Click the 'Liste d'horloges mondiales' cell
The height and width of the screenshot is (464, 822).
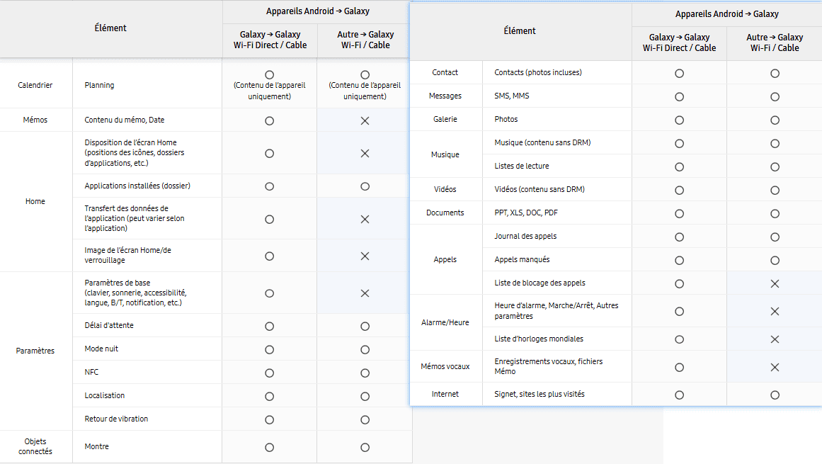pos(556,339)
